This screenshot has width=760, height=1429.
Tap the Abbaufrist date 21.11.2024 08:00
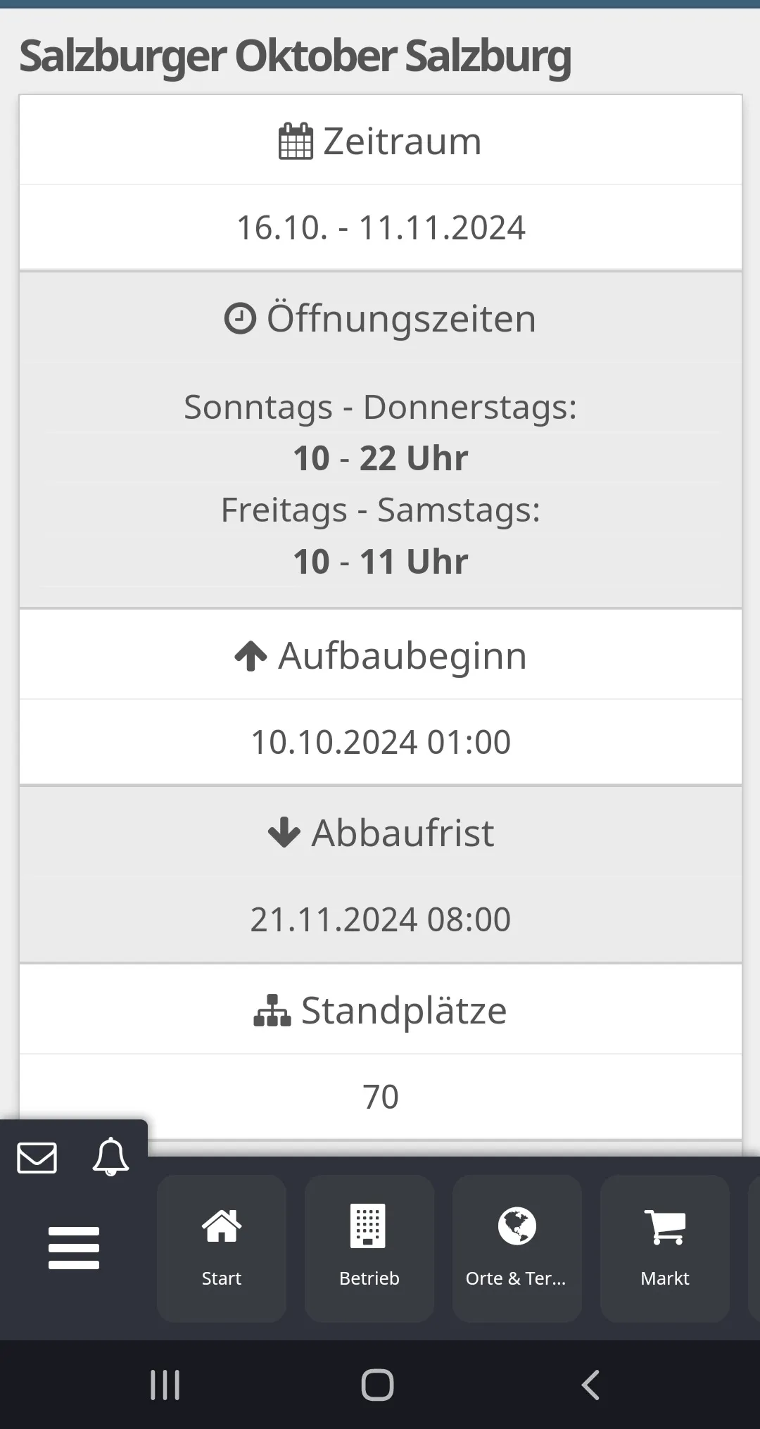381,920
